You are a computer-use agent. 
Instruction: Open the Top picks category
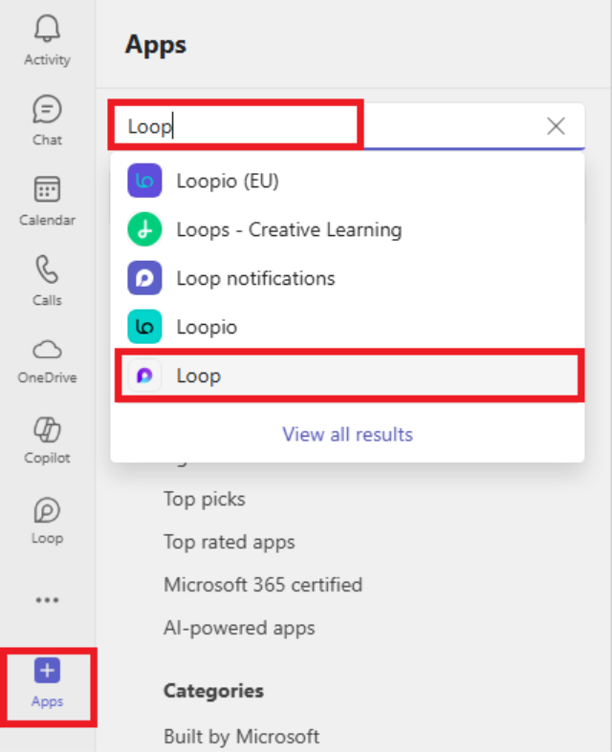[x=205, y=499]
